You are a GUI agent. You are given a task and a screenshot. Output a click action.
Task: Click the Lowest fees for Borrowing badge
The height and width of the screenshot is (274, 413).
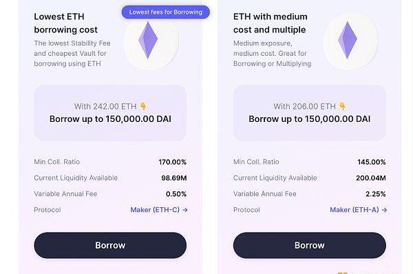(166, 12)
